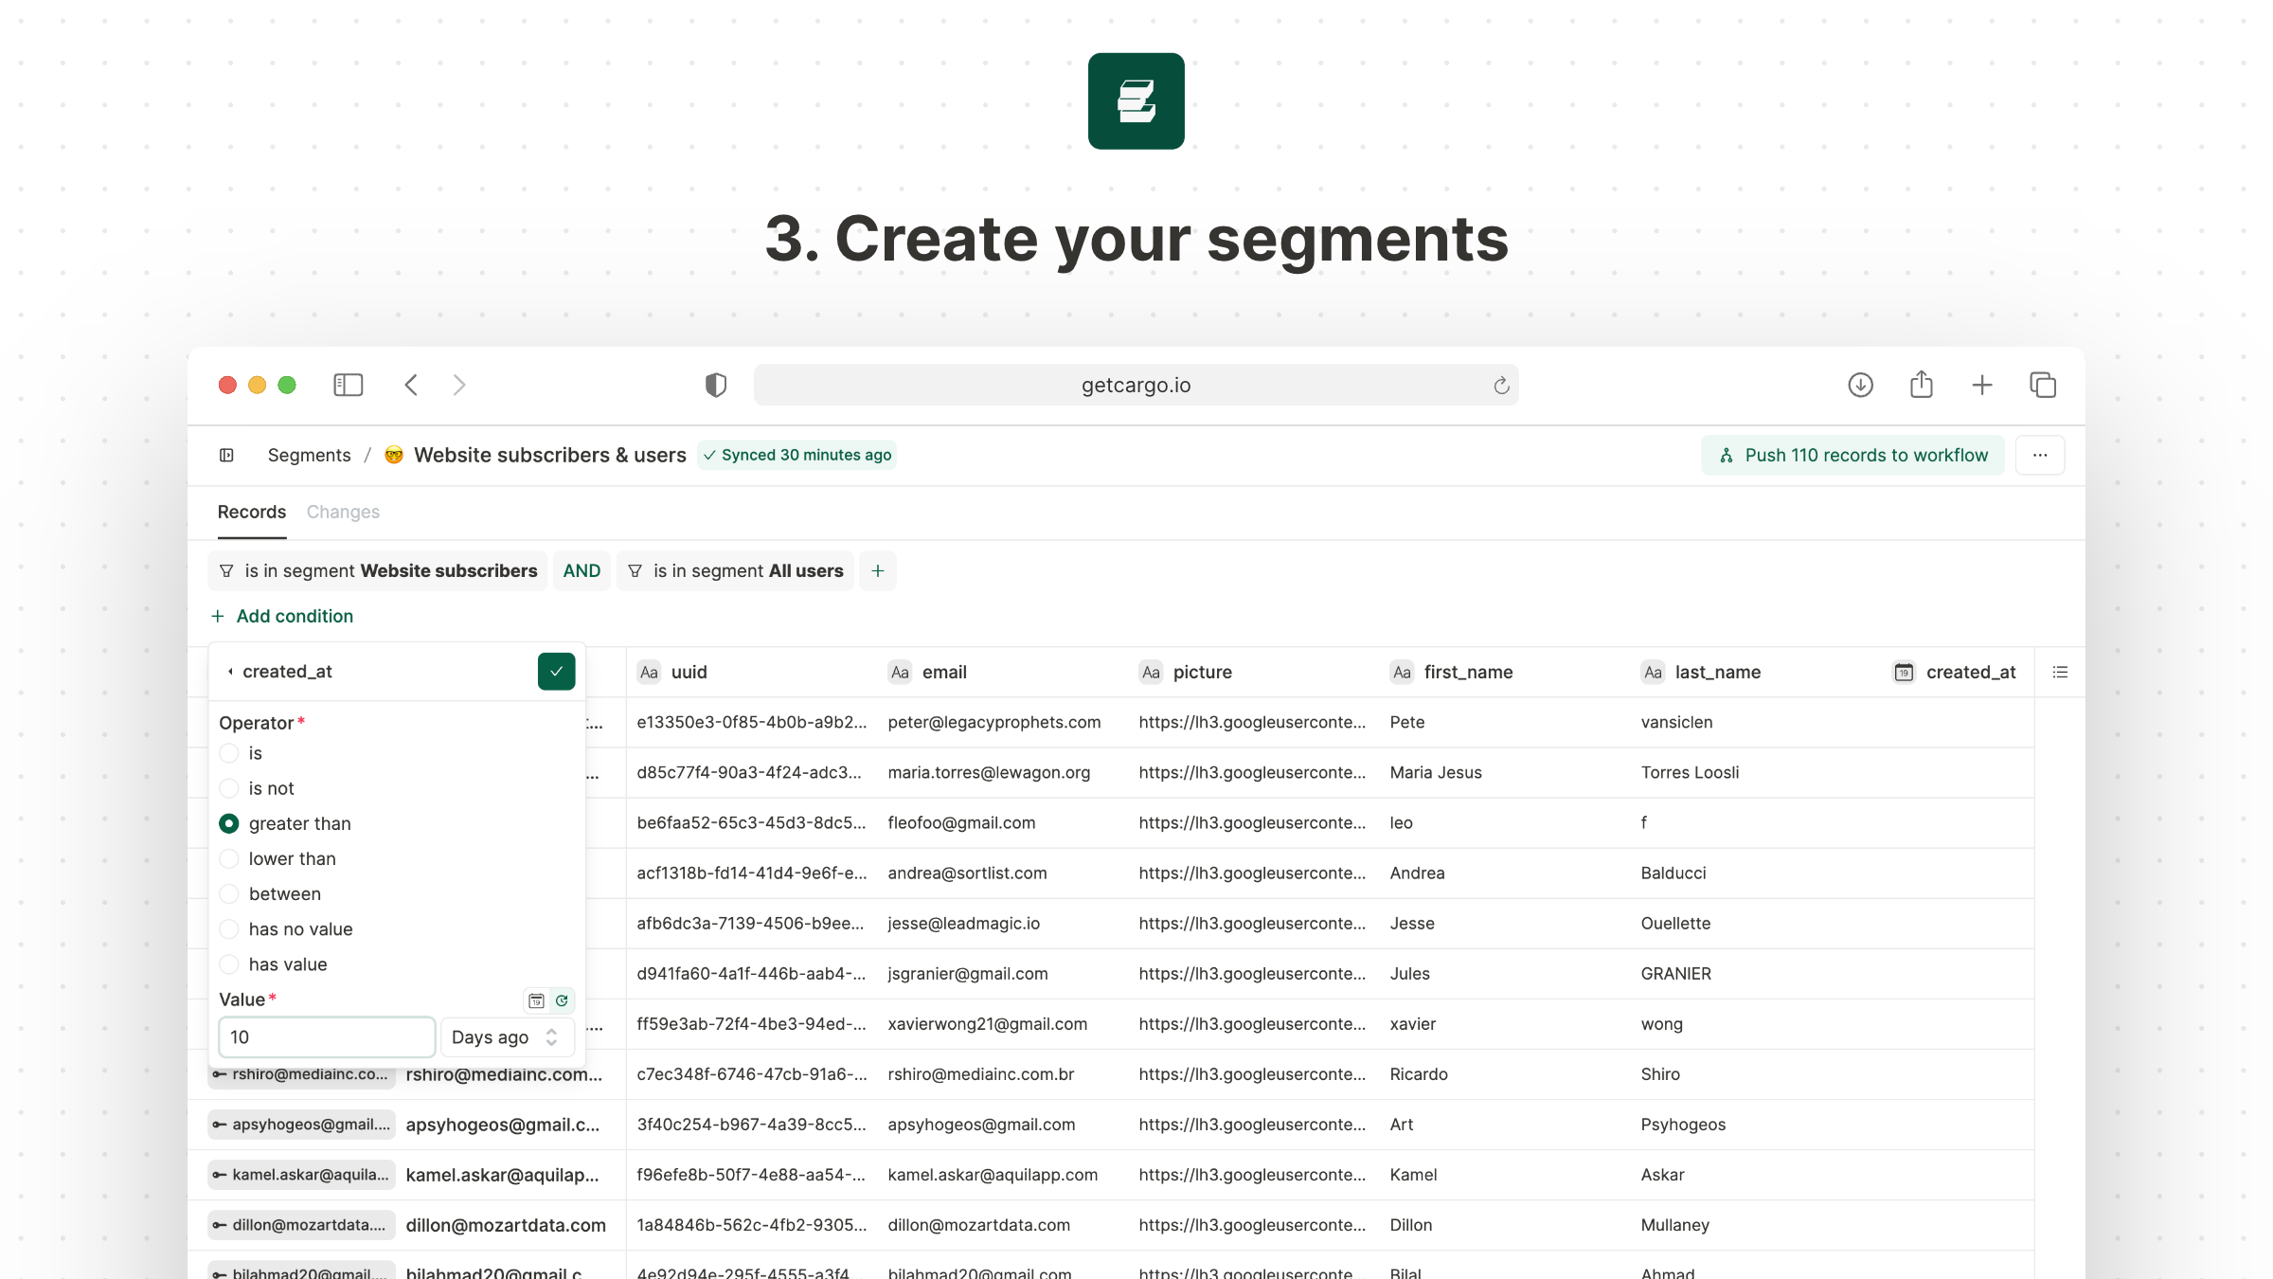Screen dimensions: 2273x1279
Task: Open the AND logical operator selector
Action: 582,570
